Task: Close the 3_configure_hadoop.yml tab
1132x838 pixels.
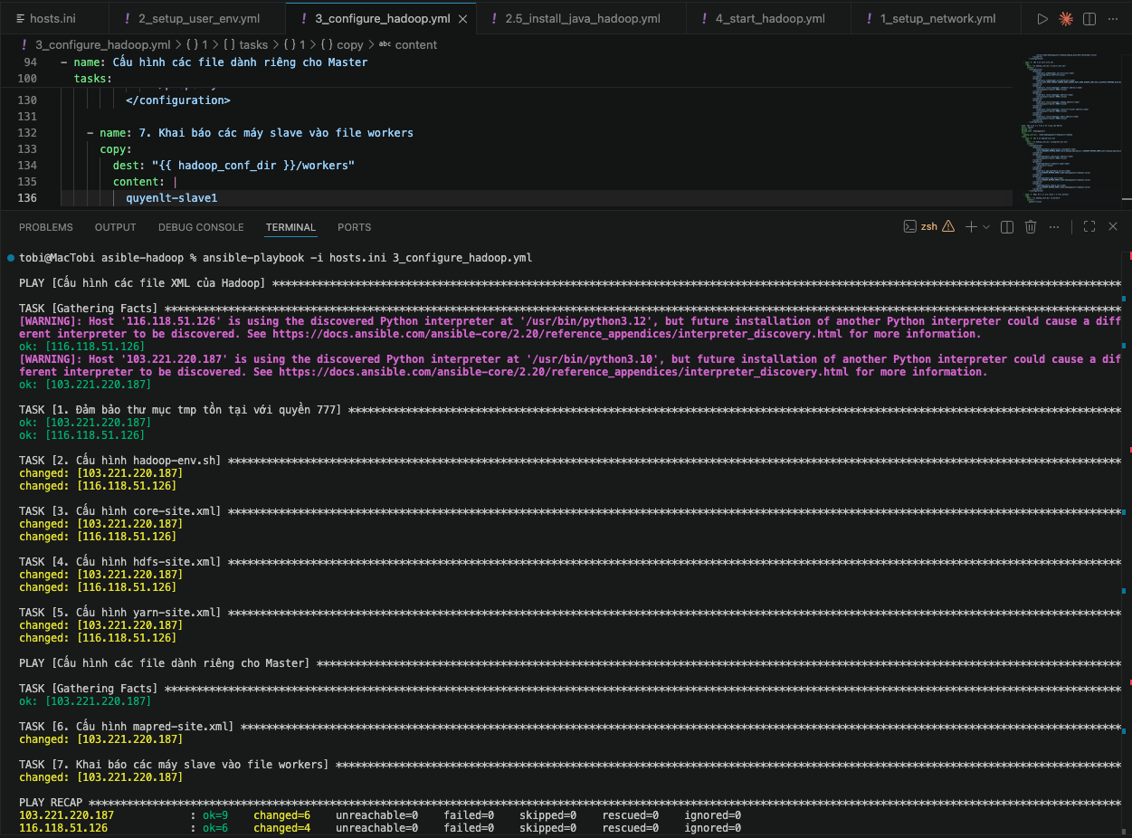Action: [x=463, y=19]
